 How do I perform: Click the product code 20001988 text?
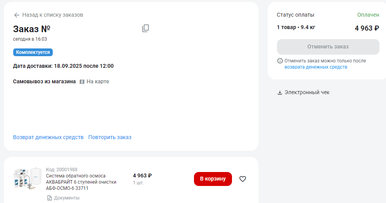click(x=62, y=170)
